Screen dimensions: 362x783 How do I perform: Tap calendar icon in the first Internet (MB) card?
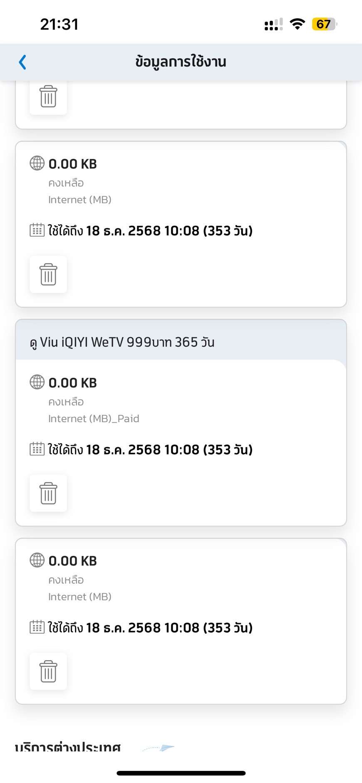[37, 230]
